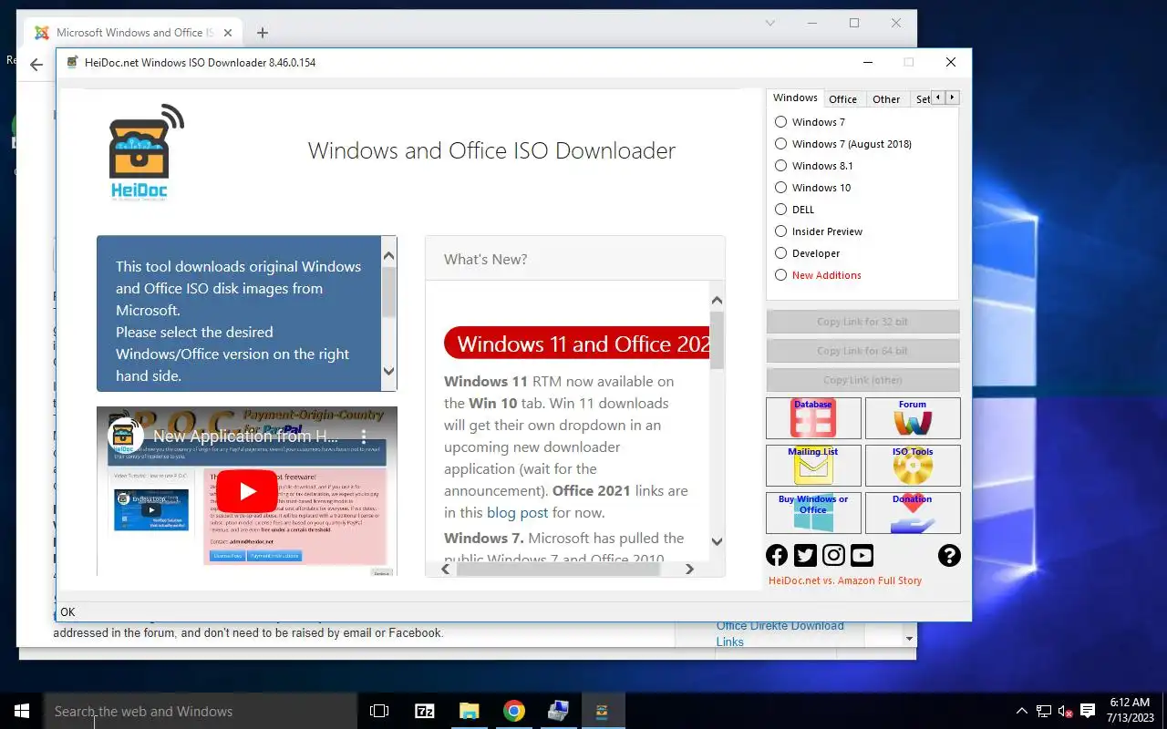Open HeiDoc Twitter page icon
This screenshot has height=729, width=1167.
point(805,555)
